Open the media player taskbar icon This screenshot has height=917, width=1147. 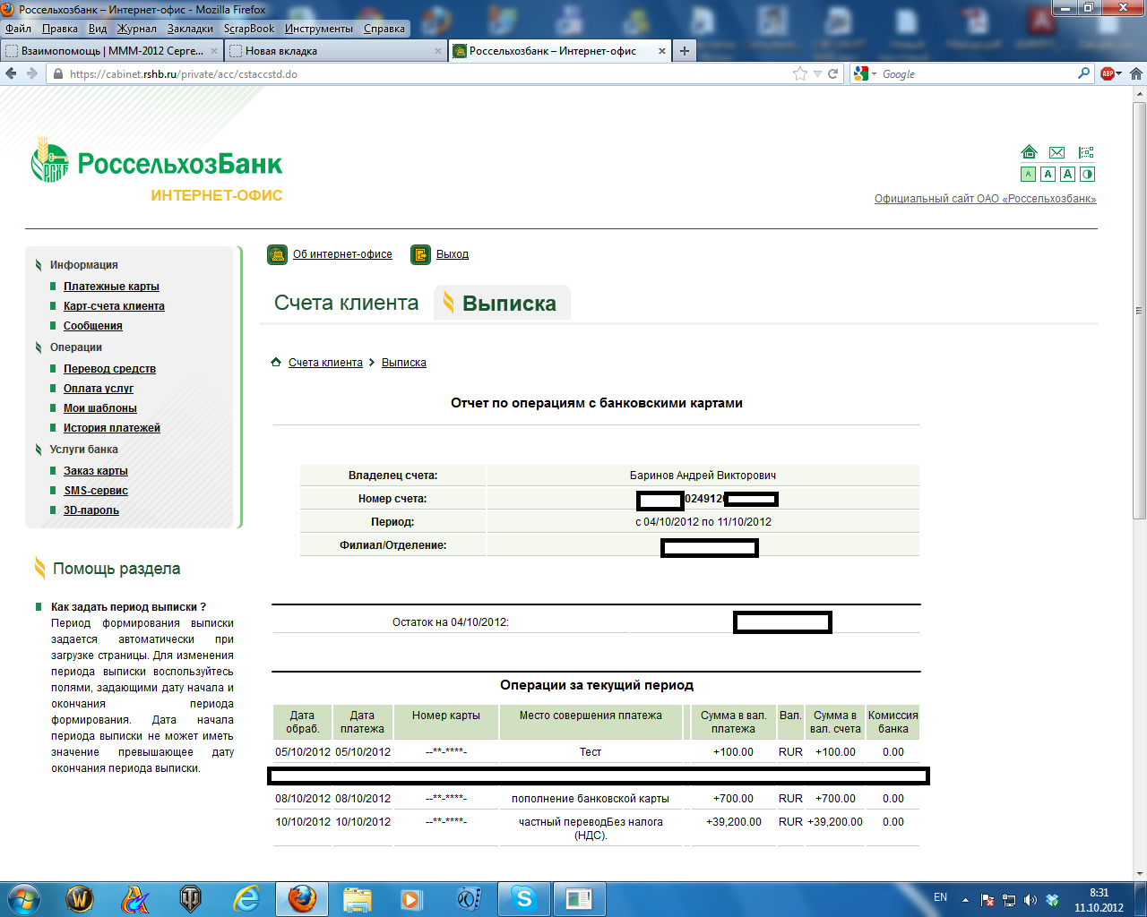(x=411, y=898)
